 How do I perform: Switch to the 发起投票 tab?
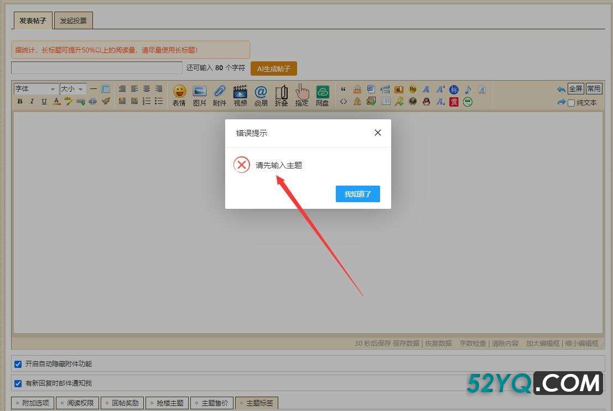pyautogui.click(x=73, y=21)
